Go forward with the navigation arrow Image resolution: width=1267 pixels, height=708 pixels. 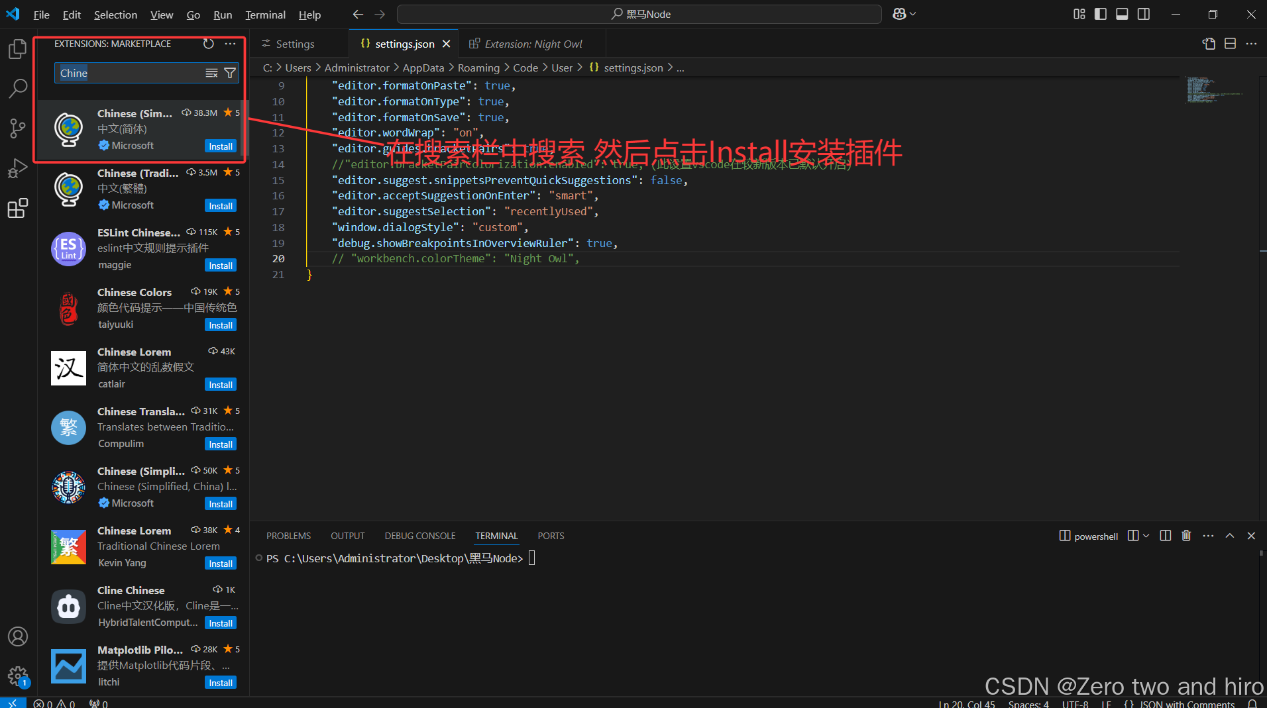click(x=380, y=14)
